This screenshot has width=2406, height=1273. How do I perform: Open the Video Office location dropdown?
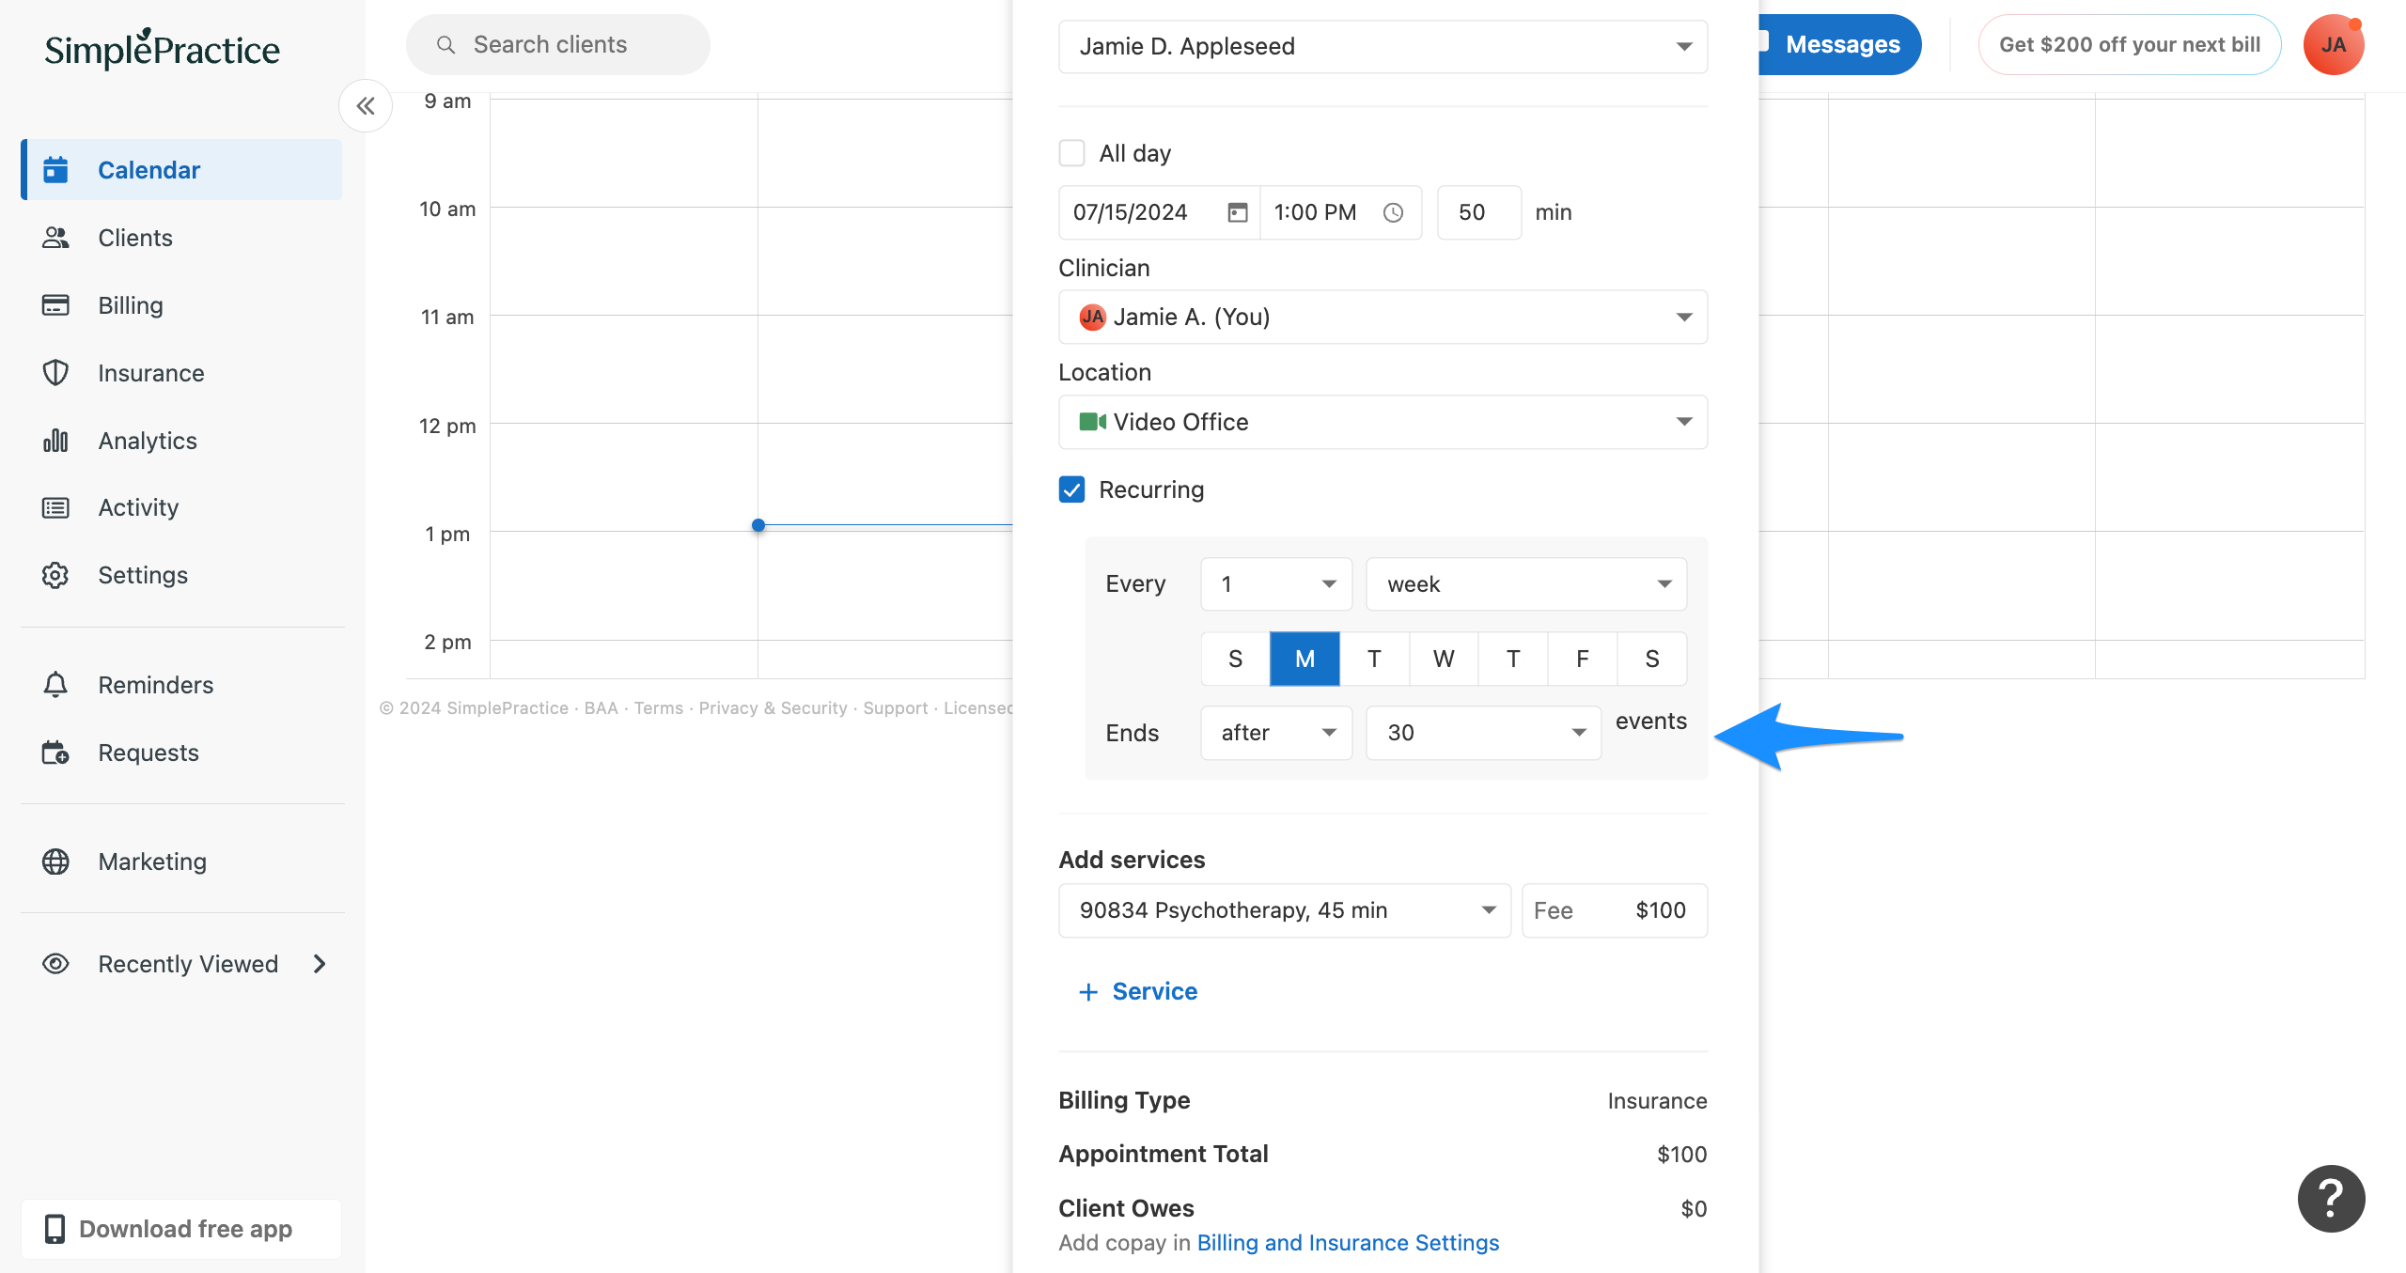1382,422
